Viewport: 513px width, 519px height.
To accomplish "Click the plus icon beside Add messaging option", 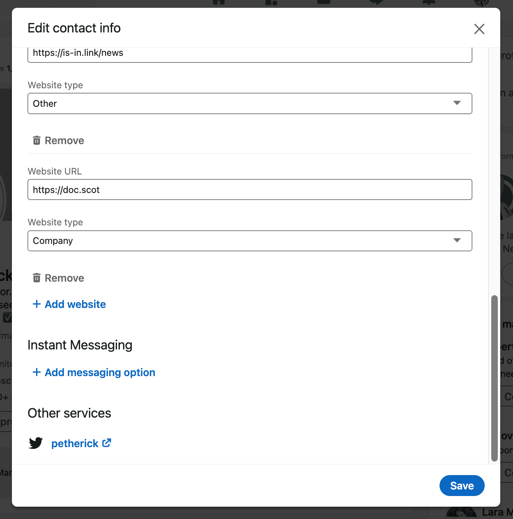I will click(37, 372).
